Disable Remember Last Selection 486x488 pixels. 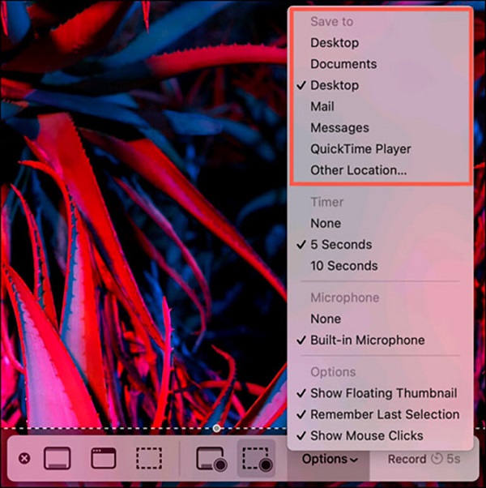pyautogui.click(x=384, y=414)
